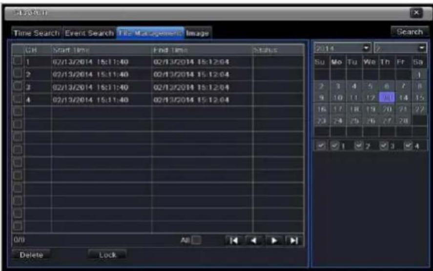Click the channel 2 end time cell
The image size is (433, 271).
point(202,75)
